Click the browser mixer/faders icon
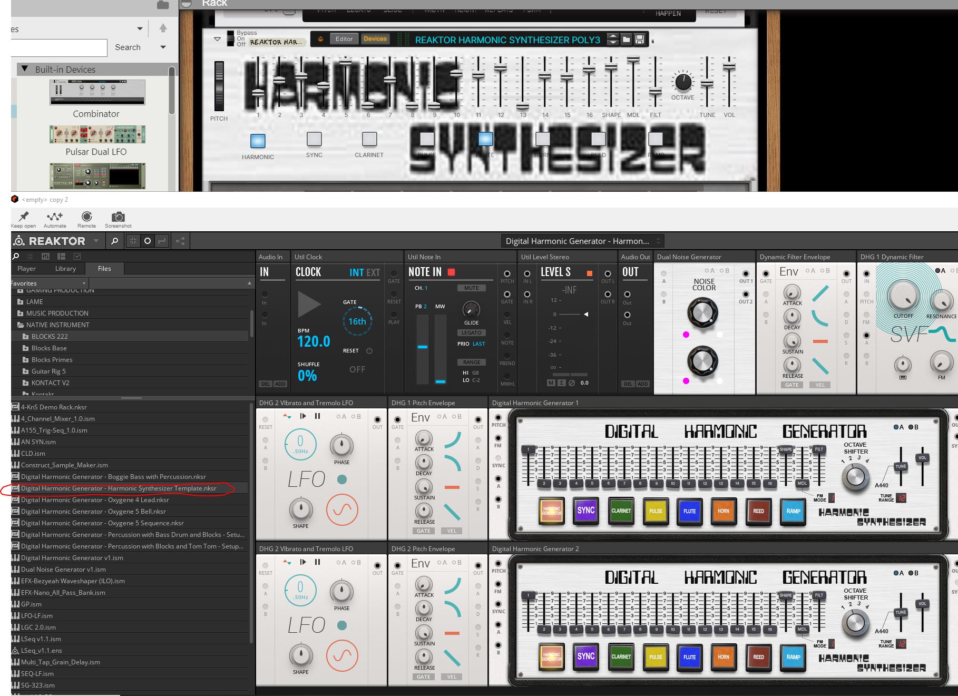This screenshot has width=958, height=696. 45,256
